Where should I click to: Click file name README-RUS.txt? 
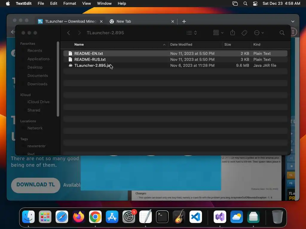tap(90, 59)
